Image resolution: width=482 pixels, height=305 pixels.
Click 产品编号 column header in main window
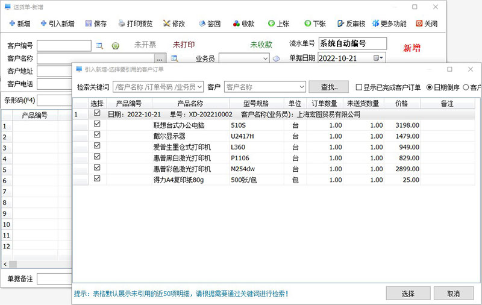35,115
